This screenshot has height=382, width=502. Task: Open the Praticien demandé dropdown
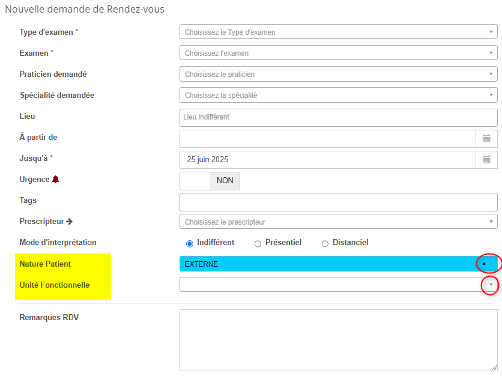pyautogui.click(x=338, y=74)
